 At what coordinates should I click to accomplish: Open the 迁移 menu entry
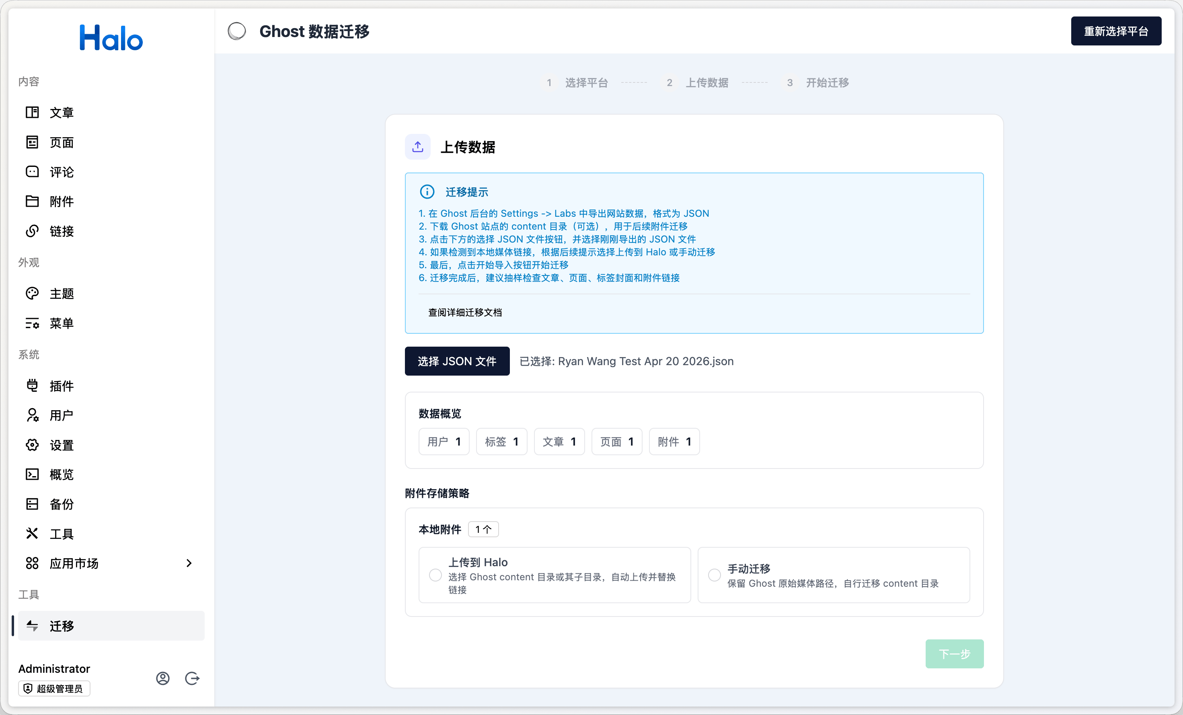pyautogui.click(x=62, y=626)
